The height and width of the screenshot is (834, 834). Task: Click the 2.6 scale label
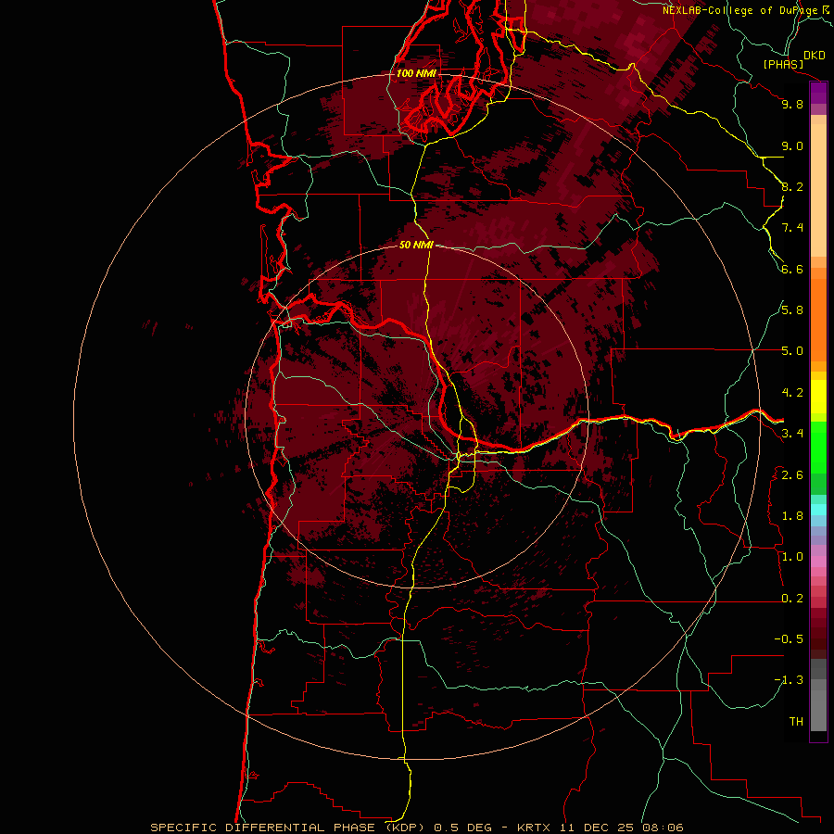pos(792,475)
